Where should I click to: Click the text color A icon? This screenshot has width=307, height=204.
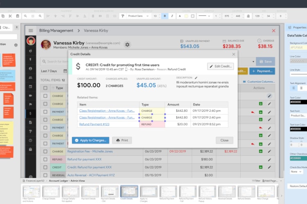180,16
